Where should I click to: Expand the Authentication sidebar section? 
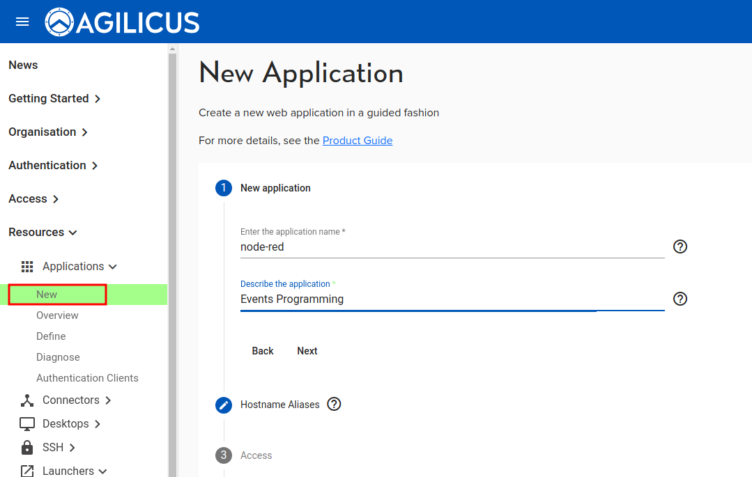[x=53, y=166]
